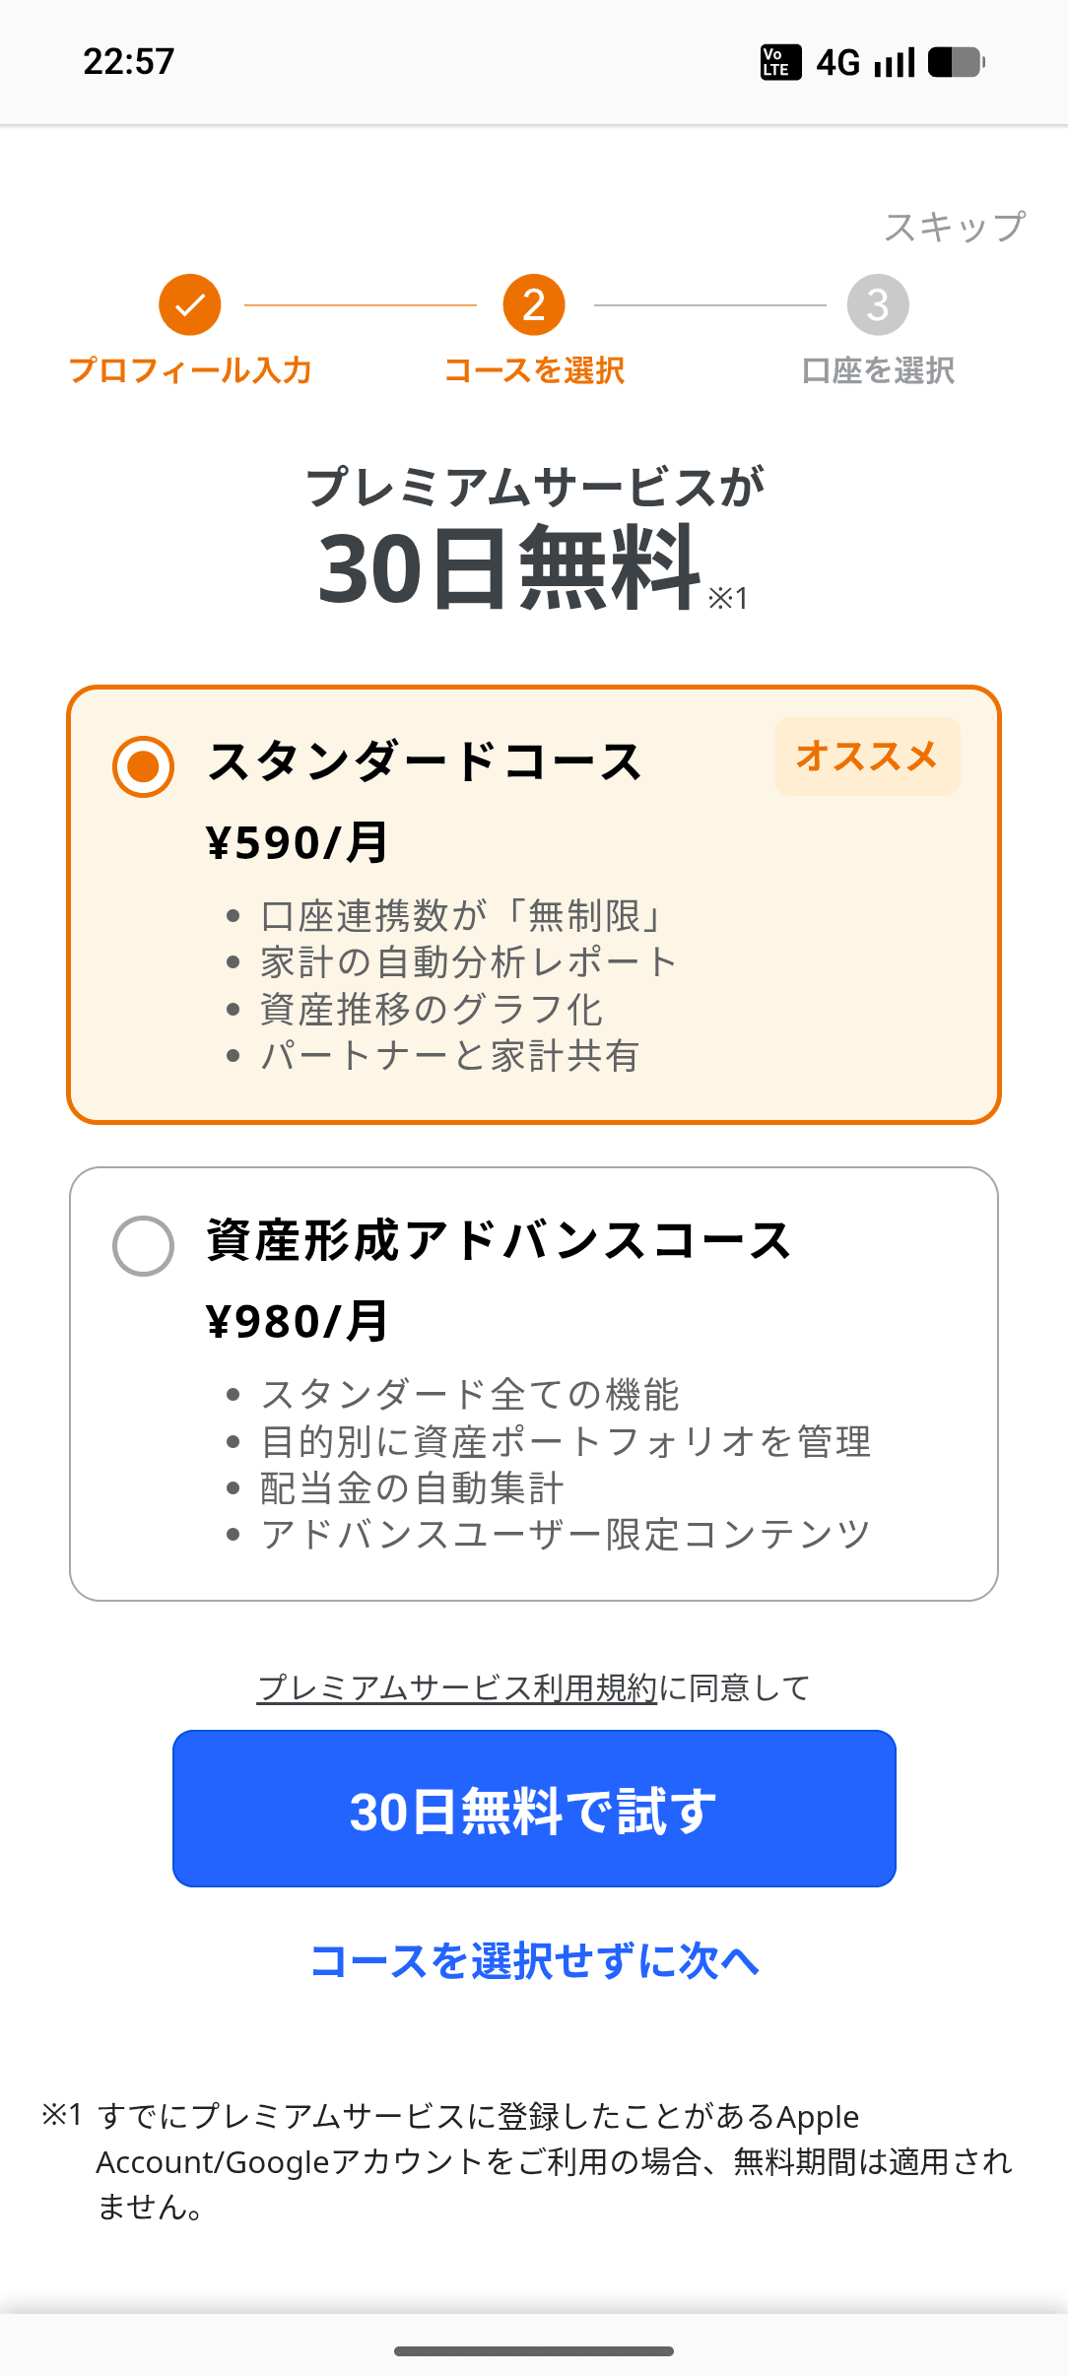Tap the signal strength bars icon
The image size is (1068, 2376).
click(895, 63)
